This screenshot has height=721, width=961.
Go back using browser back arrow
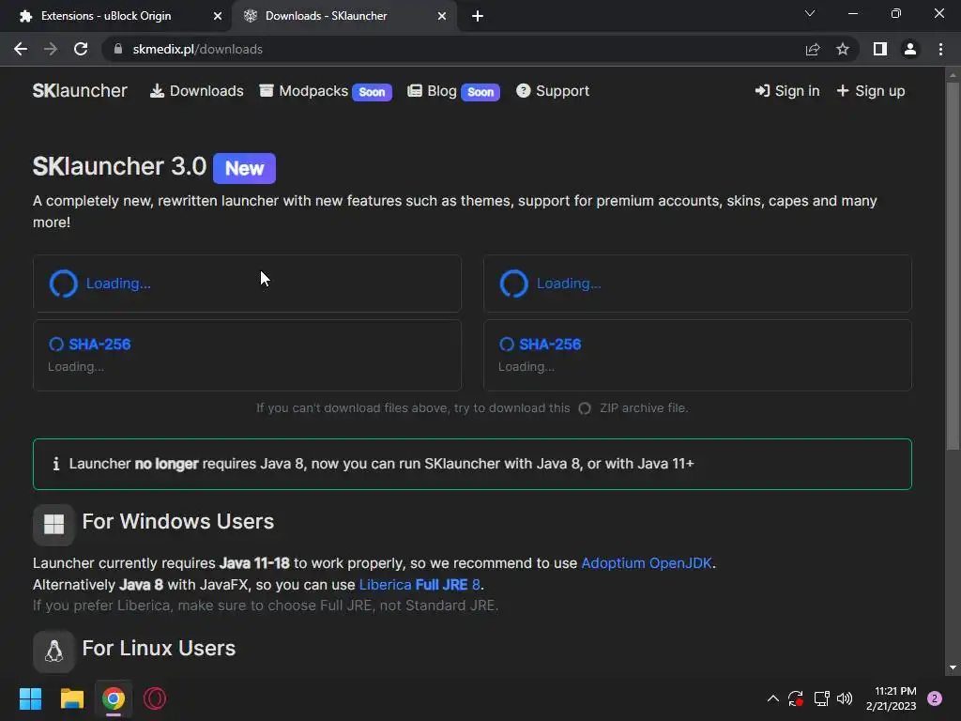pos(21,49)
